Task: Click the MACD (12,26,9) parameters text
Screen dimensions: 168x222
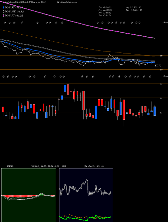Action: coord(46,166)
